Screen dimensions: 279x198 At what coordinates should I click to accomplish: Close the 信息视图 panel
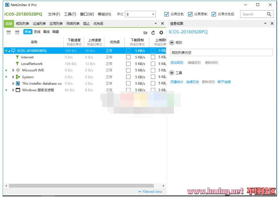pyautogui.click(x=272, y=23)
